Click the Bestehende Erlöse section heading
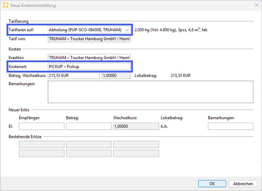 tap(25, 137)
